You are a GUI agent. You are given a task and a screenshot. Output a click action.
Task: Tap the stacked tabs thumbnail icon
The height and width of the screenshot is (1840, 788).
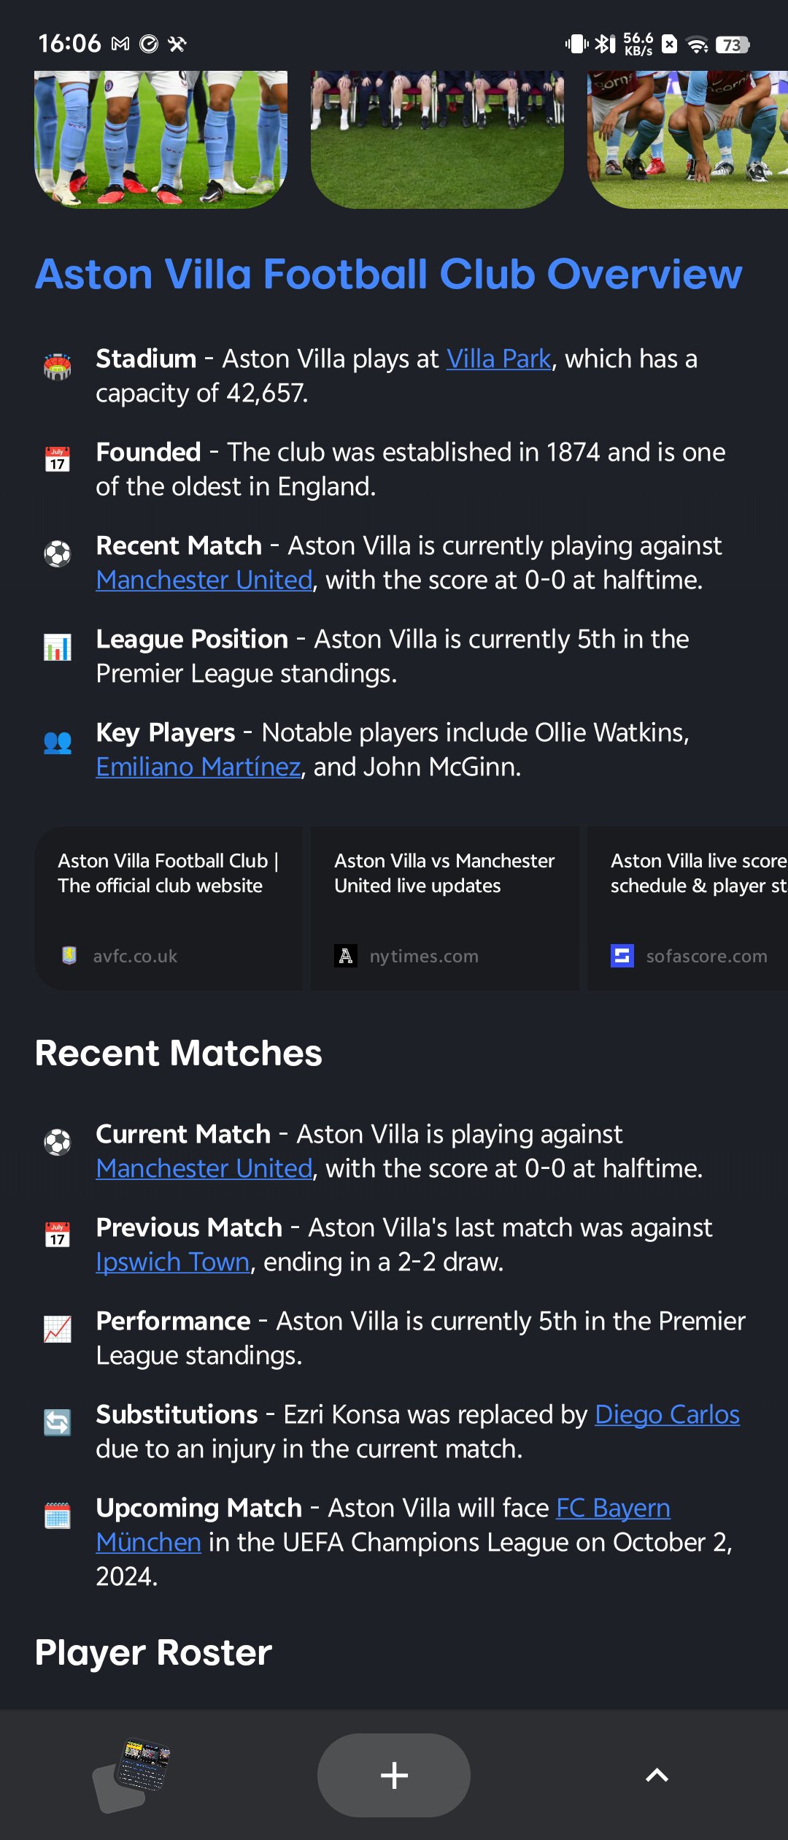click(x=133, y=1774)
